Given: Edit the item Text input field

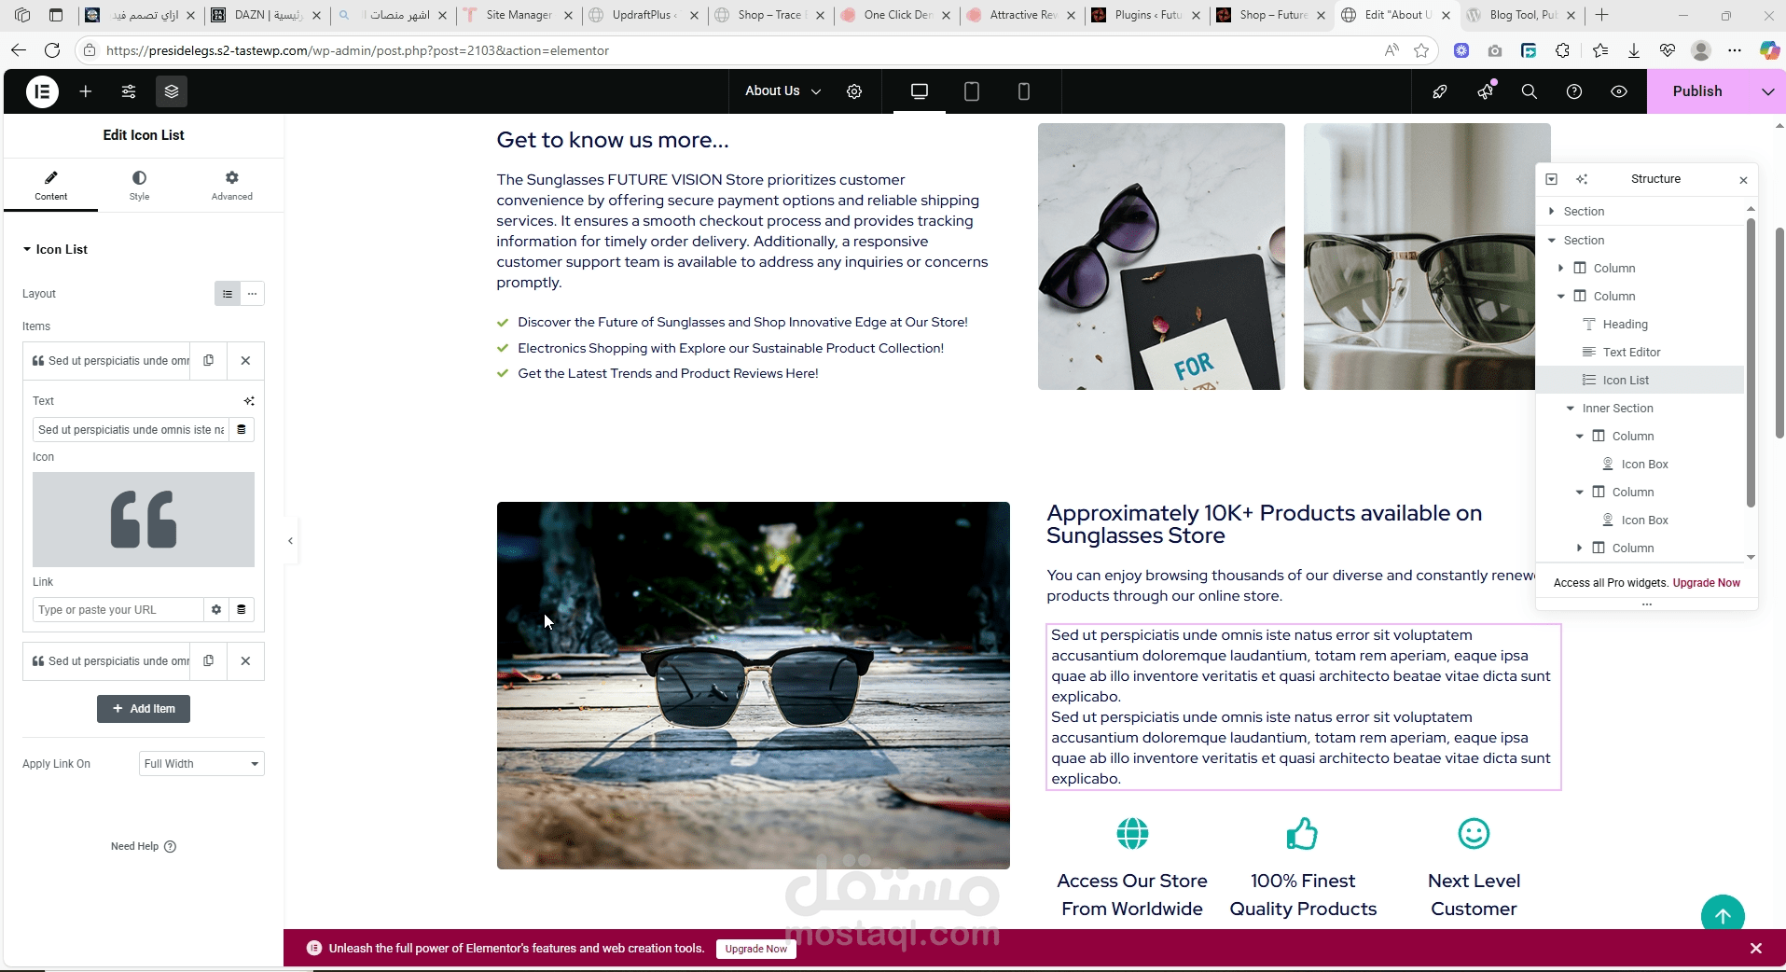Looking at the screenshot, I should pos(131,430).
